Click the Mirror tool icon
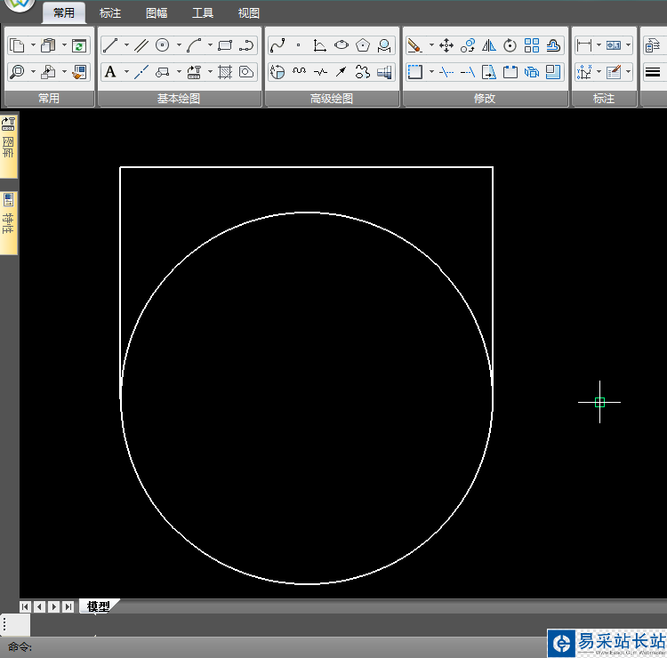The image size is (667, 658). (489, 45)
